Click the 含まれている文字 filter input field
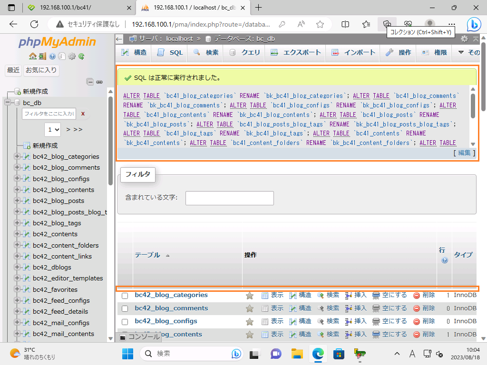This screenshot has width=487, height=365. (x=229, y=198)
